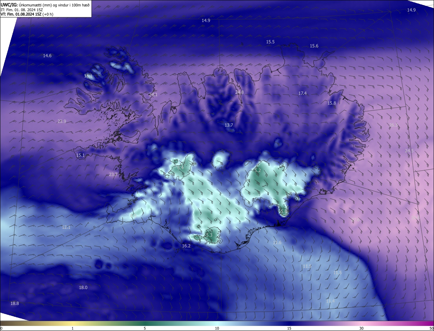The image size is (434, 331).
Task: Click the 15.6 value label
Action: 314,46
